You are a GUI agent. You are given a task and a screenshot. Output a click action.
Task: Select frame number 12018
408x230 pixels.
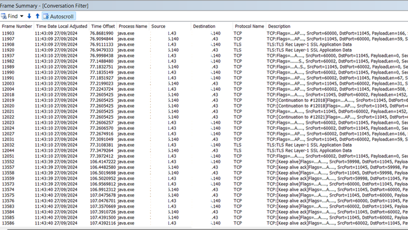click(8, 95)
